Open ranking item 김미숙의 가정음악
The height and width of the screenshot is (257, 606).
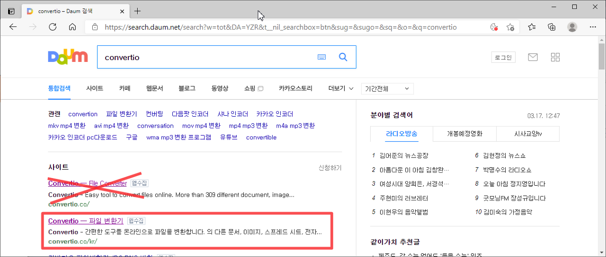coord(507,212)
